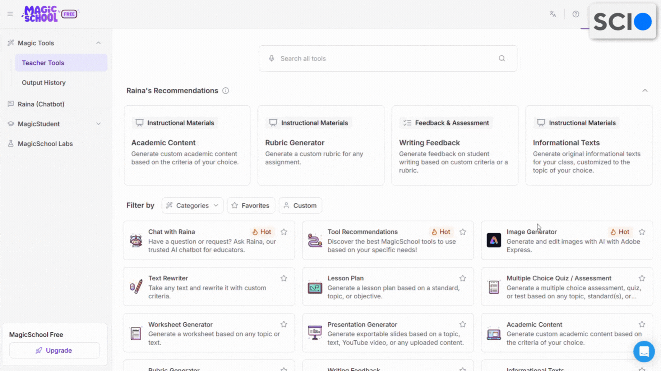This screenshot has height=371, width=661.
Task: Open the Academic Content recommendation card
Action: [x=187, y=145]
